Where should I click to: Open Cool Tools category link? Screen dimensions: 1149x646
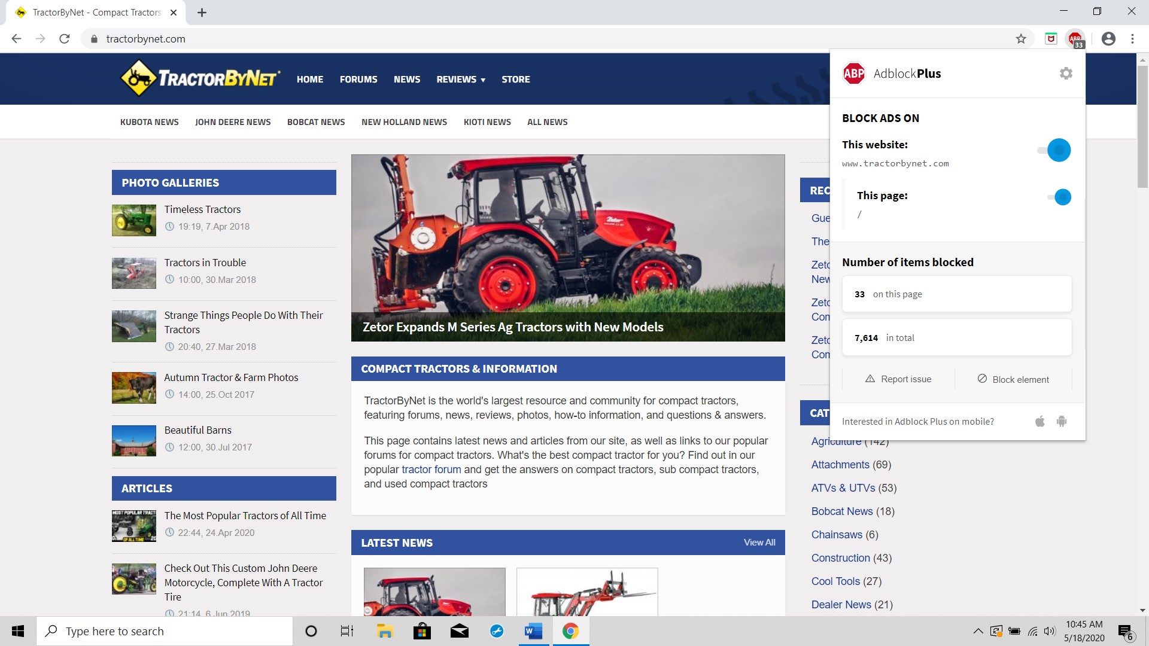coord(835,581)
